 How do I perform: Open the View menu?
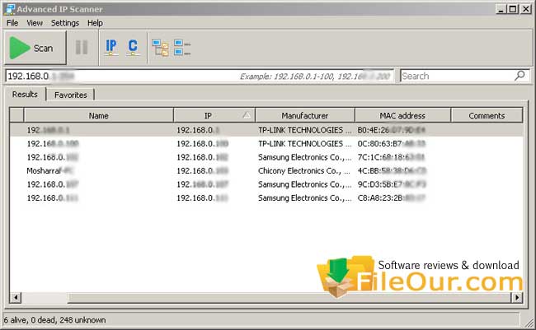pos(35,23)
